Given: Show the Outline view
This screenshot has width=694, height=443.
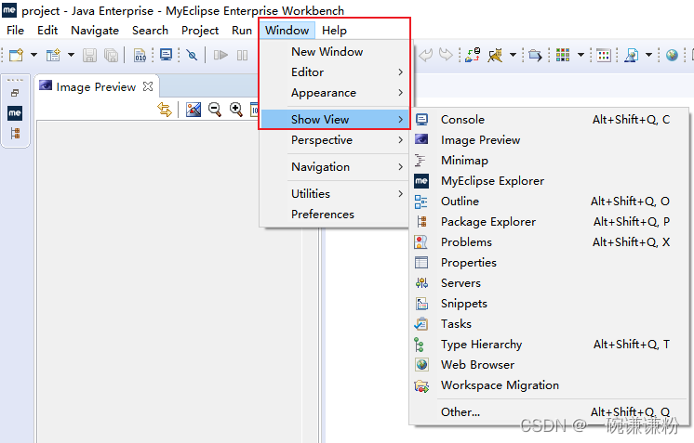Looking at the screenshot, I should tap(548, 202).
